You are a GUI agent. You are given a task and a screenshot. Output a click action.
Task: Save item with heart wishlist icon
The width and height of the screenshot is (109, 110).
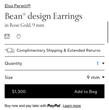click(19, 36)
